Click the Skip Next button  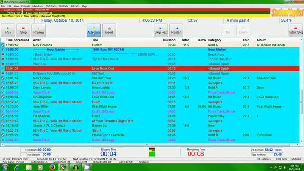coord(161,30)
